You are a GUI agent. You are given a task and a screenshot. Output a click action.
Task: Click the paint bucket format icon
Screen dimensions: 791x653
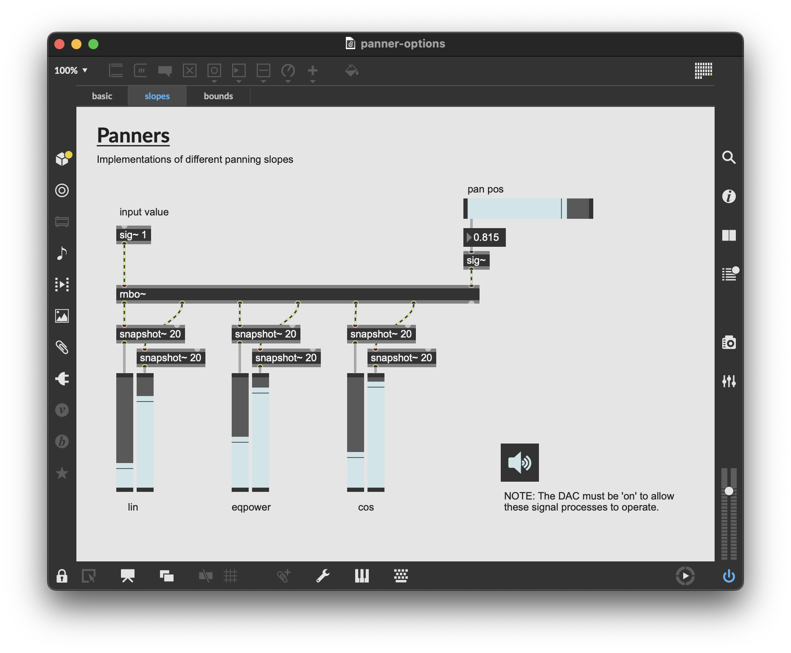tap(351, 70)
